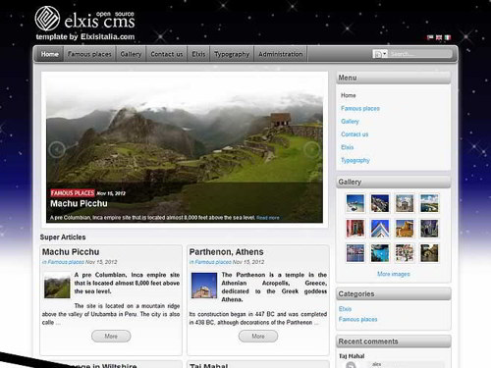Open first gallery thumbnail in sidebar

(355, 203)
